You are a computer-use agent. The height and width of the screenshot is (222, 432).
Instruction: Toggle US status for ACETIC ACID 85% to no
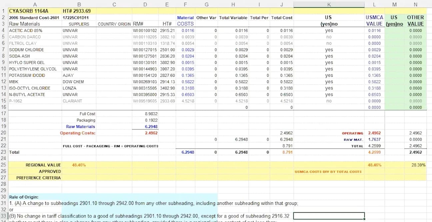pyautogui.click(x=329, y=30)
